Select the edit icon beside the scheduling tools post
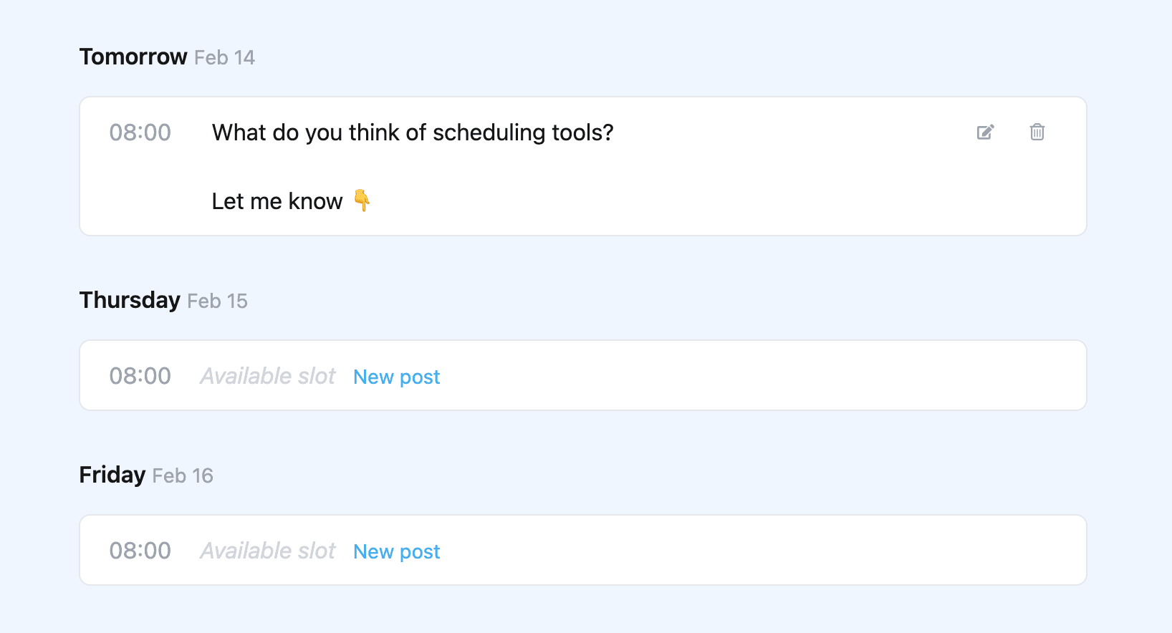Viewport: 1172px width, 633px height. (x=985, y=132)
